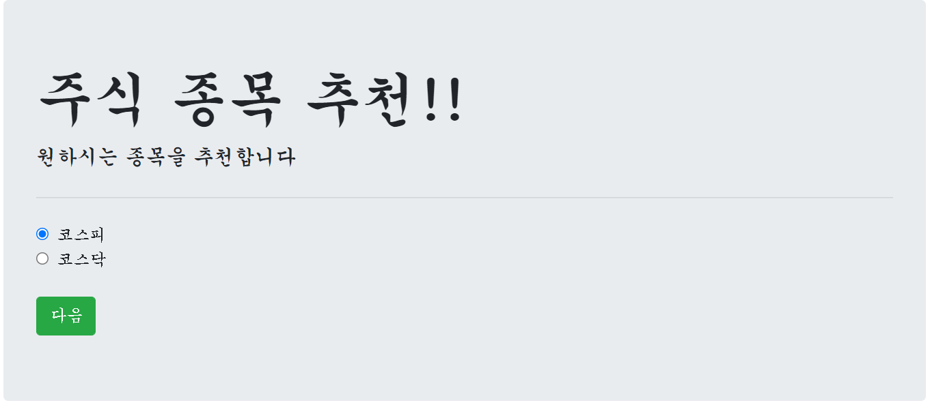Screen dimensions: 930x403
Task: Click the 코스피 label text
Action: point(81,235)
